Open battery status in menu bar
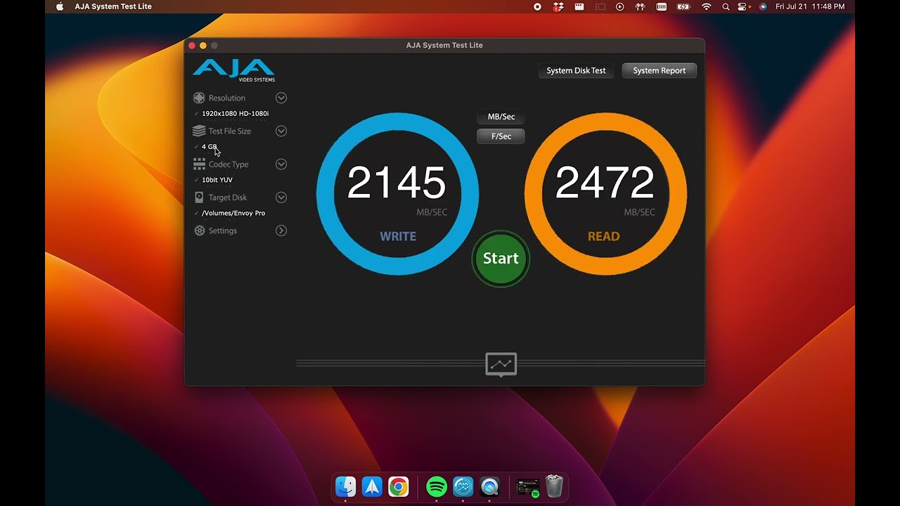Image resolution: width=900 pixels, height=506 pixels. (x=683, y=6)
